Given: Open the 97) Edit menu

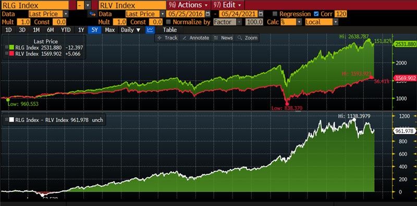Looking at the screenshot, I should pos(228,5).
